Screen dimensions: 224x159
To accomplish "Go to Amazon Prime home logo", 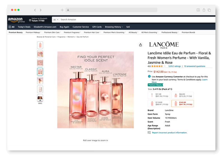I will pos(17,20).
